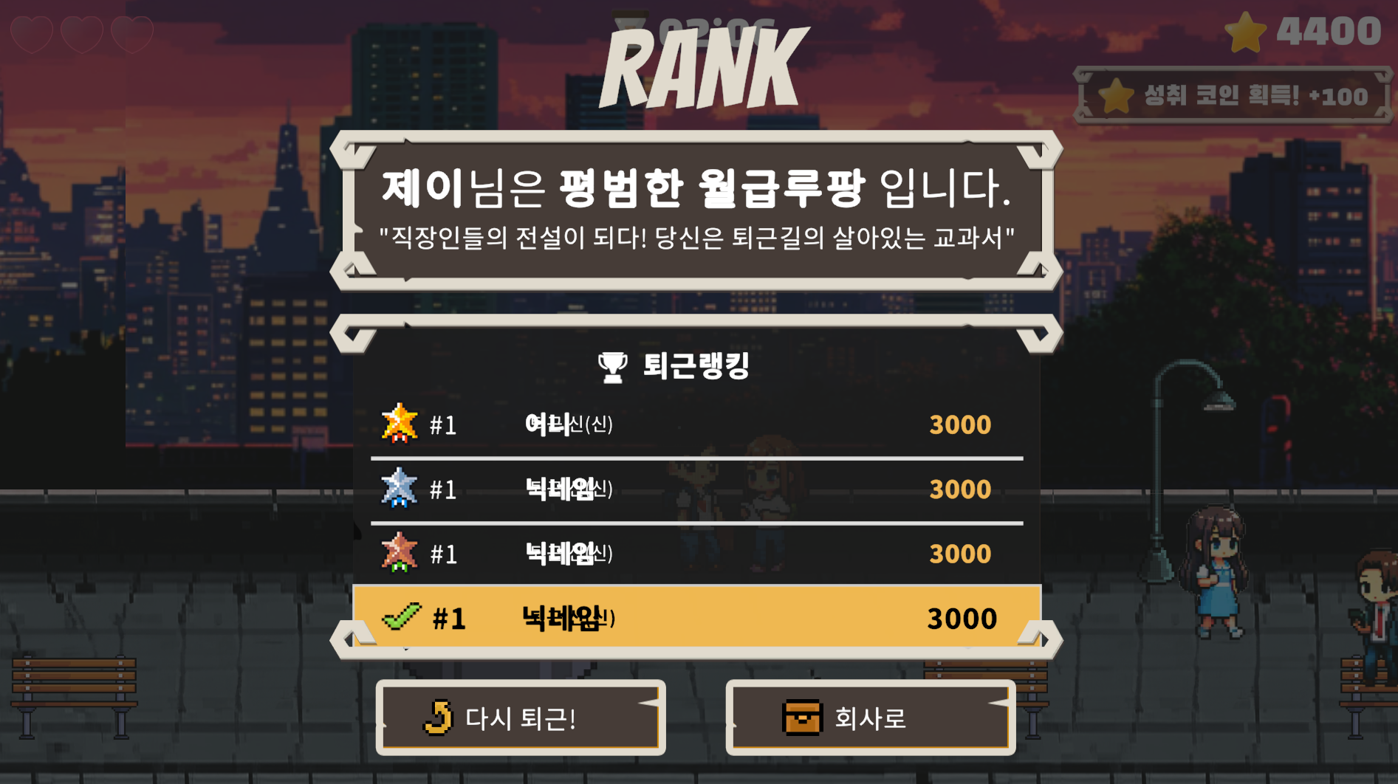Click the 퇴근랭킹 heading
This screenshot has height=784, width=1398.
pyautogui.click(x=696, y=366)
